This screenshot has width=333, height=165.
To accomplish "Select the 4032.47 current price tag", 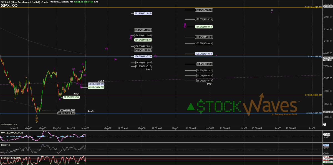I will (327, 57).
